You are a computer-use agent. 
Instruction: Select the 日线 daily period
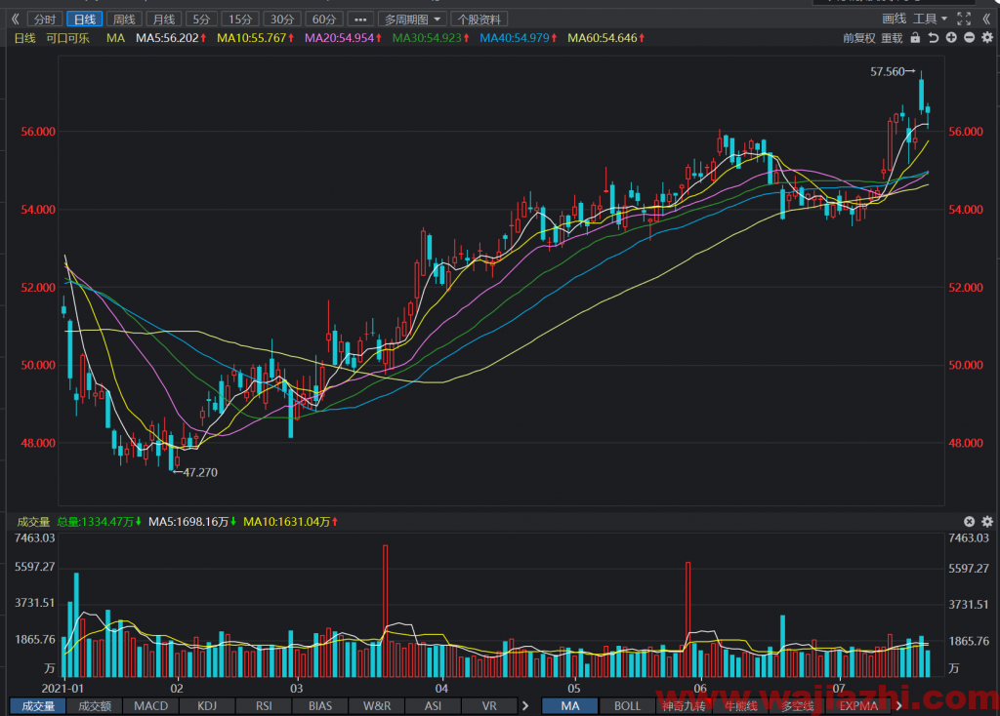point(85,20)
